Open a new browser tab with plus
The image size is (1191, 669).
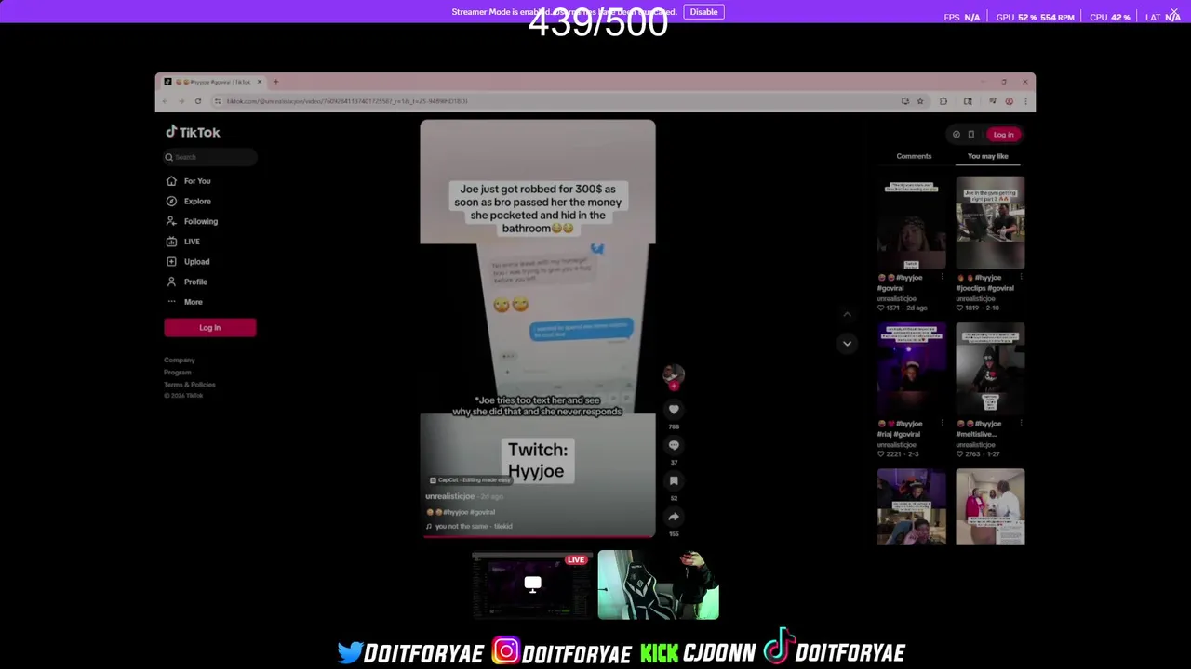click(x=275, y=82)
